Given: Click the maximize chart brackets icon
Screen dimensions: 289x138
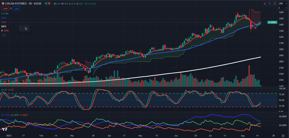Looking at the screenshot, I should [275, 4].
